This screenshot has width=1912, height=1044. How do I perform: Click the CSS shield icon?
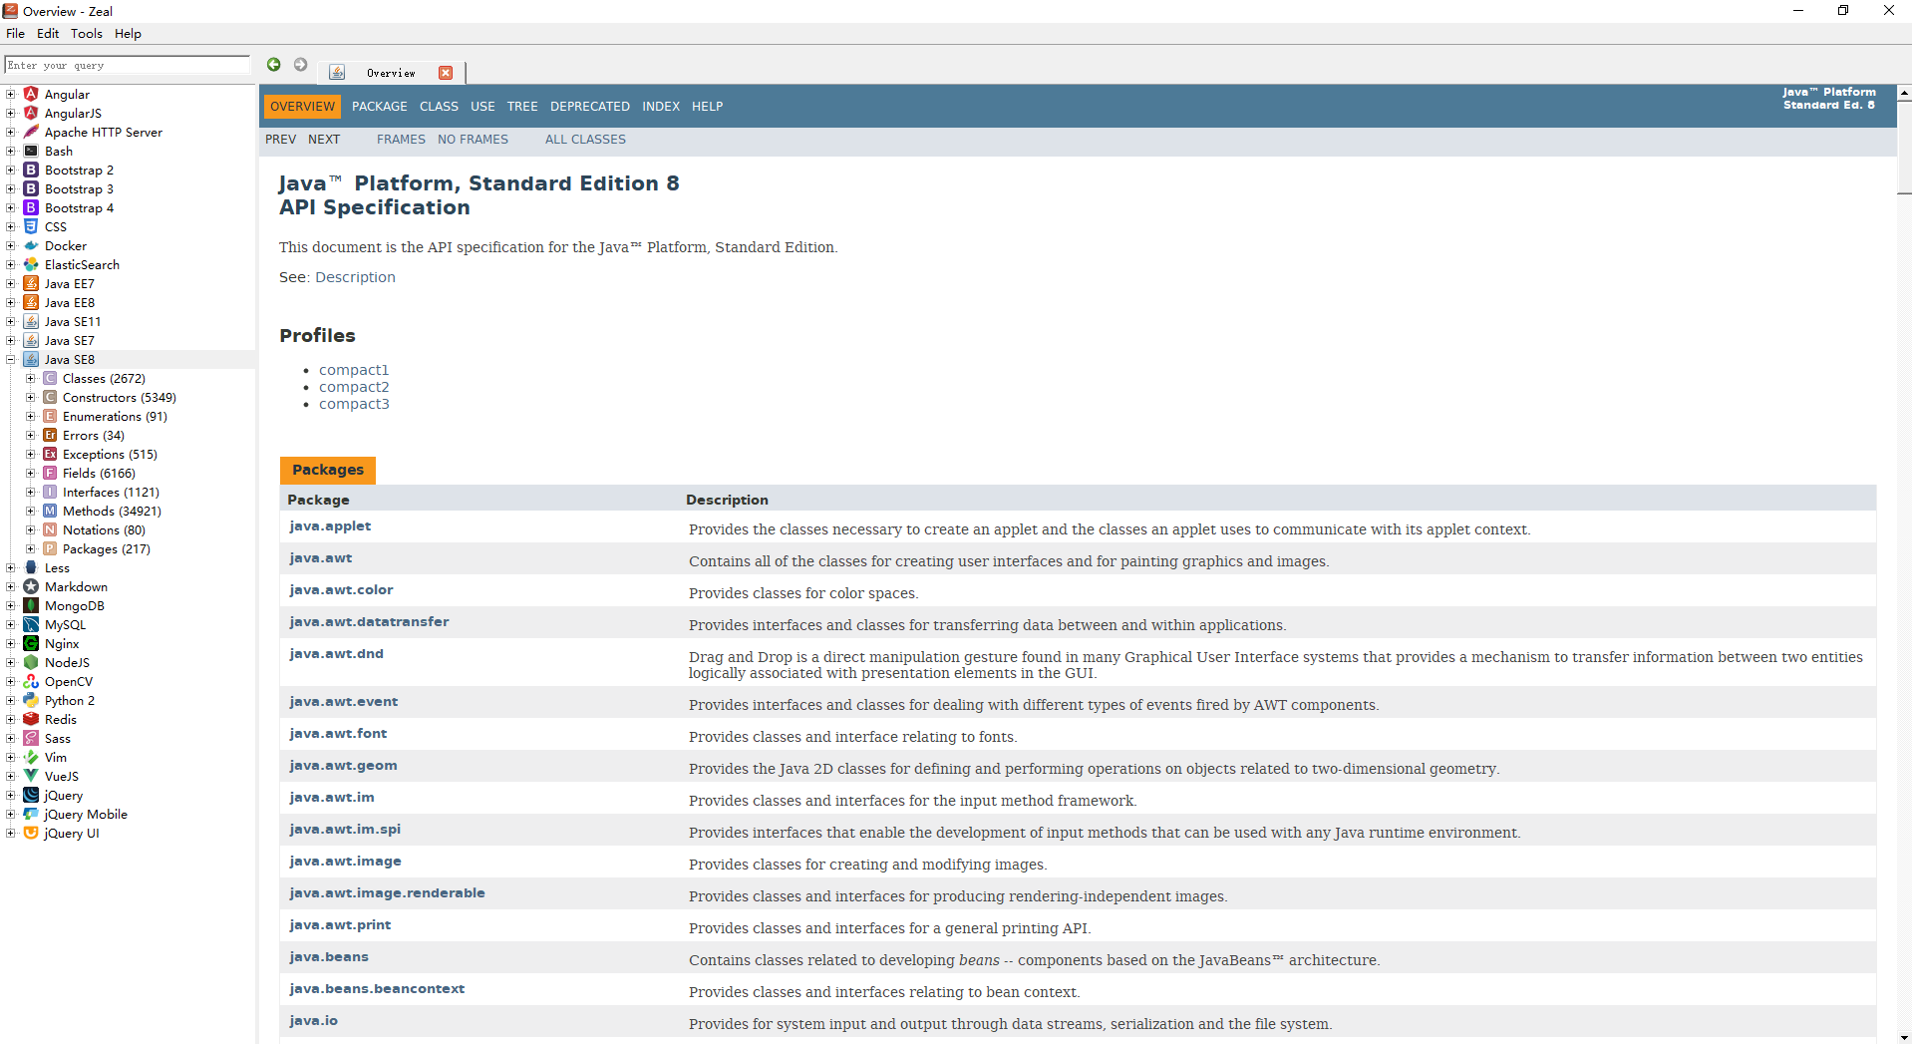(31, 227)
